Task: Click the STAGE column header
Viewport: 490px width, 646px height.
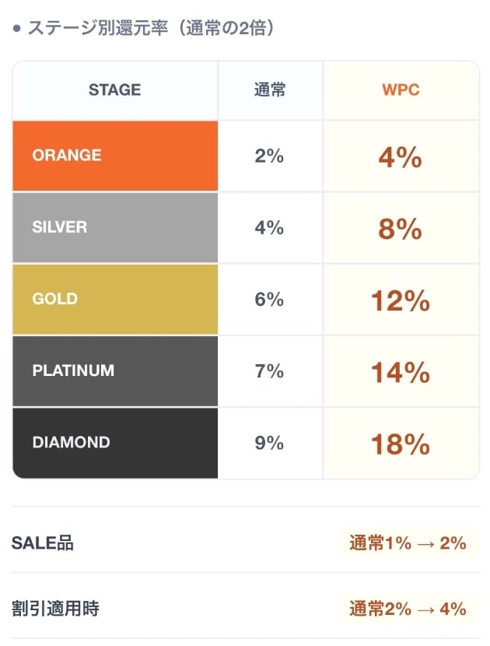Action: coord(114,90)
